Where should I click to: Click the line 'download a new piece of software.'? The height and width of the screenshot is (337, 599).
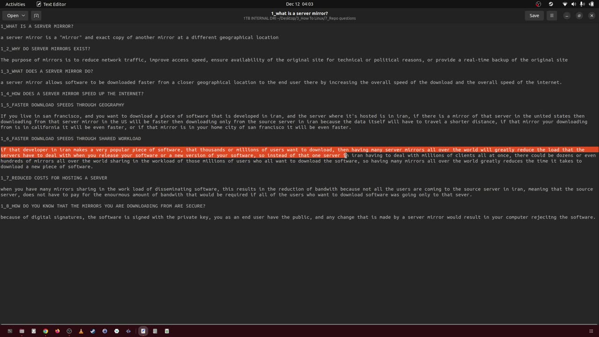point(47,167)
